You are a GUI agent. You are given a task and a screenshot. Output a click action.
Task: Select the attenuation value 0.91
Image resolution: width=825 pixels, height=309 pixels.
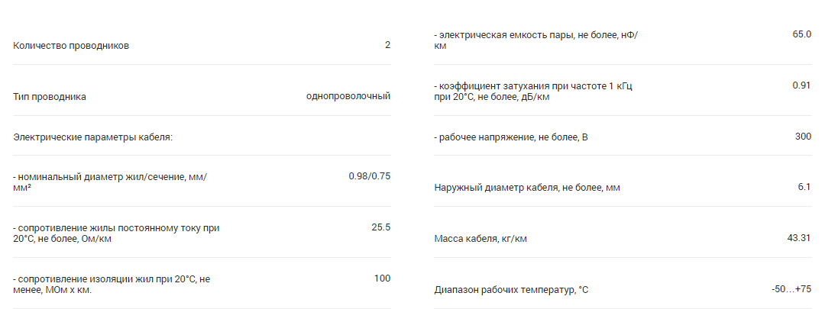pyautogui.click(x=802, y=85)
